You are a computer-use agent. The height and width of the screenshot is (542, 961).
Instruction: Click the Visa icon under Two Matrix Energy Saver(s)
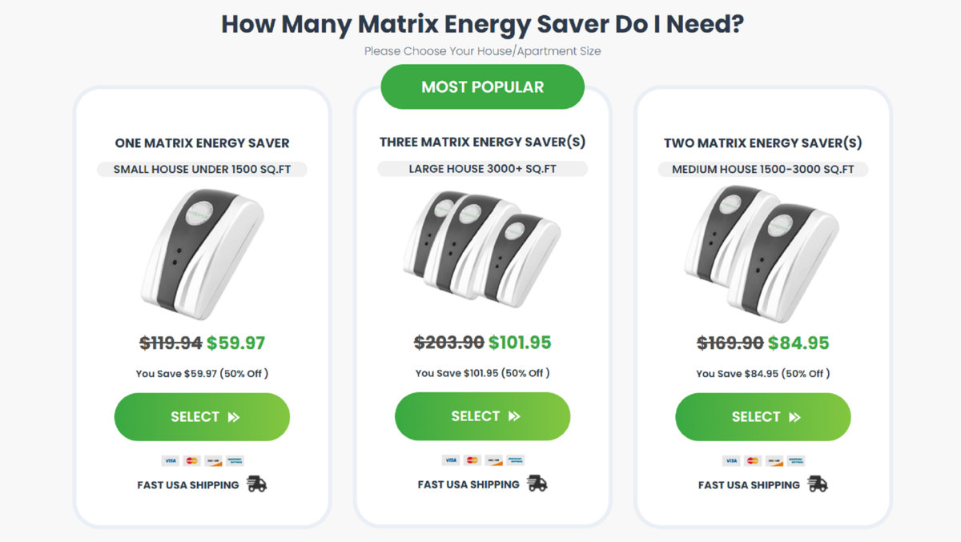coord(730,460)
